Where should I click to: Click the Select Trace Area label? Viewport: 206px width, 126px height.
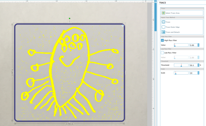coord(173,13)
